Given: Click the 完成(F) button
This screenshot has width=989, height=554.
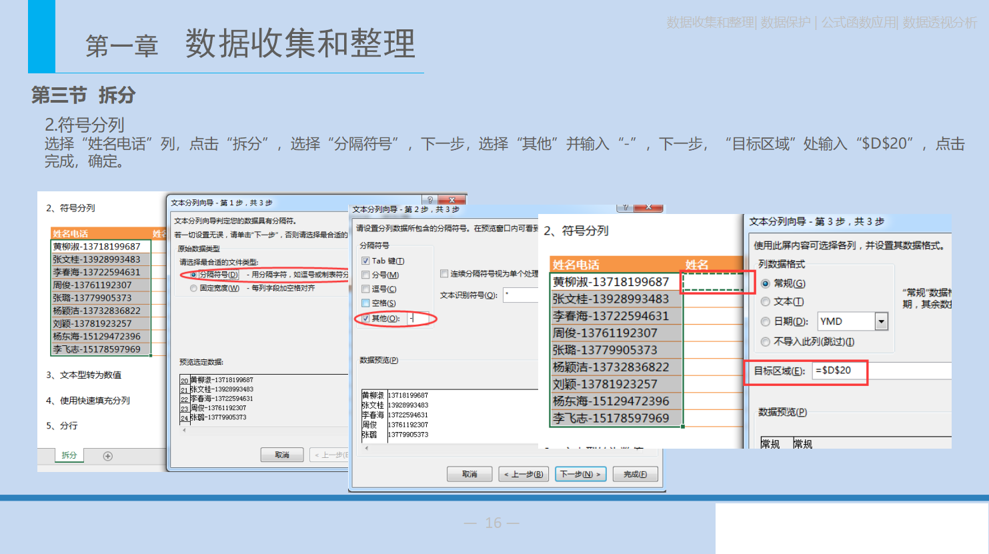Looking at the screenshot, I should coord(635,474).
